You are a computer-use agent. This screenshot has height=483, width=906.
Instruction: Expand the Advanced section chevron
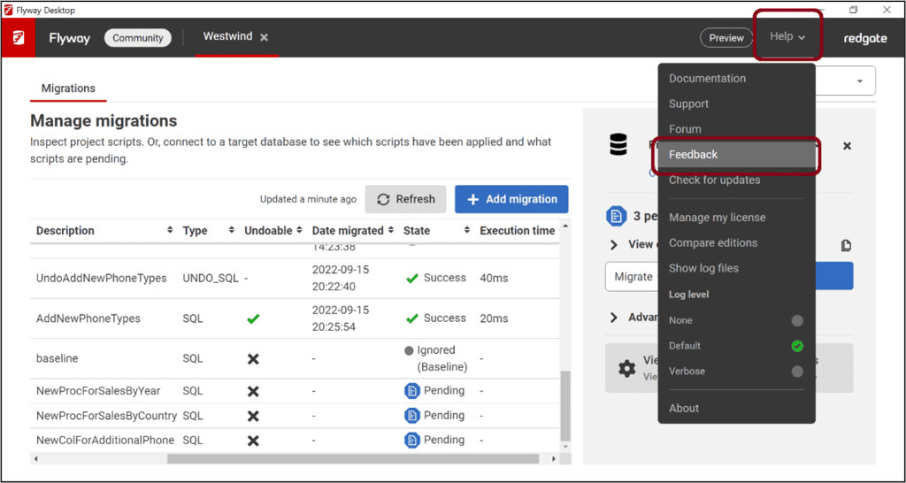coord(614,318)
